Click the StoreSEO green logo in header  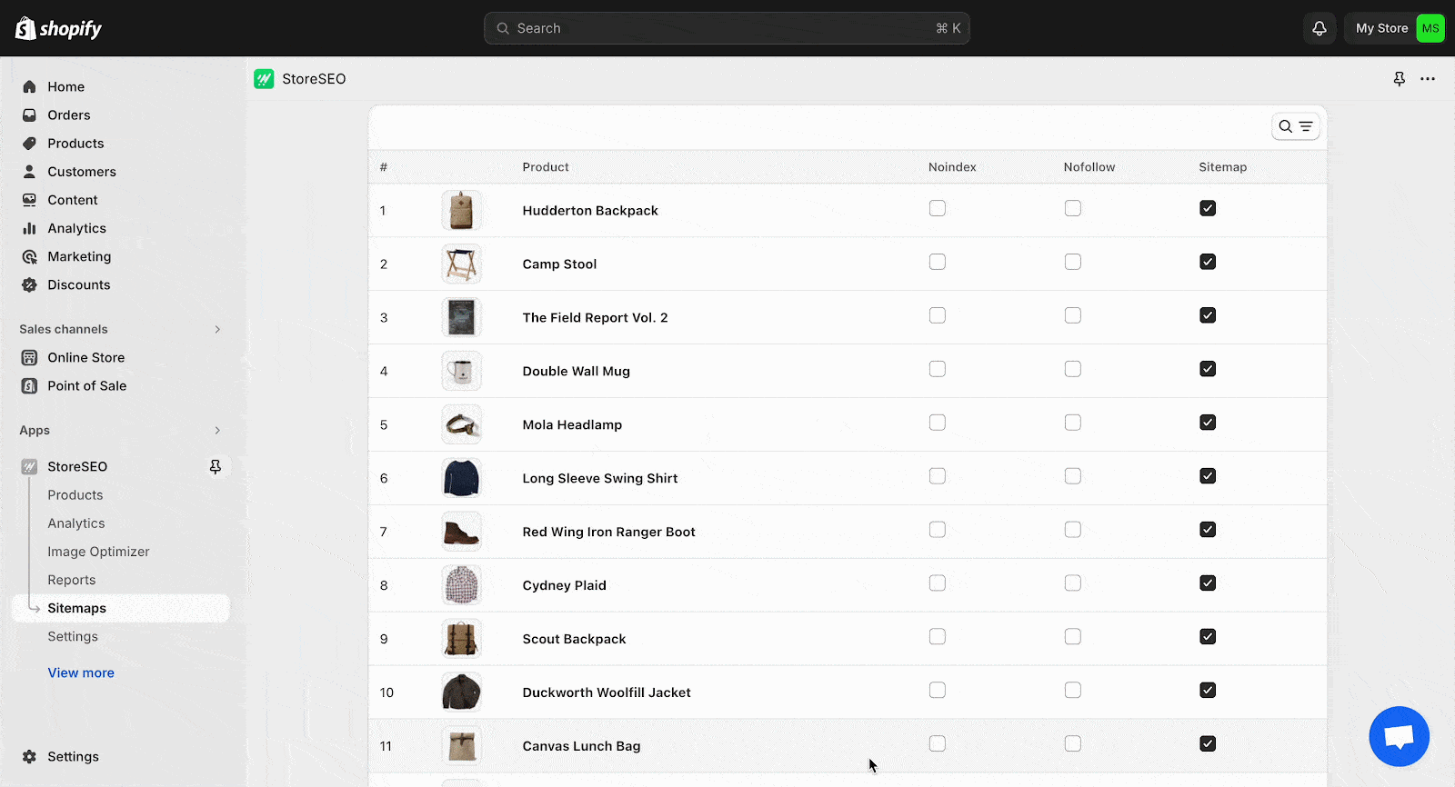pos(264,79)
